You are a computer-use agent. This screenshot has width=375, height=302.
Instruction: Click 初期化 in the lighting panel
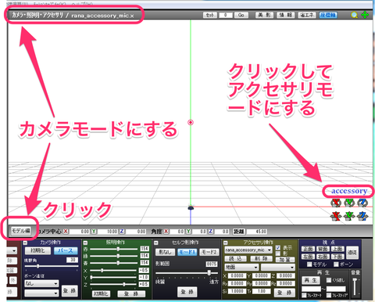(x=101, y=293)
